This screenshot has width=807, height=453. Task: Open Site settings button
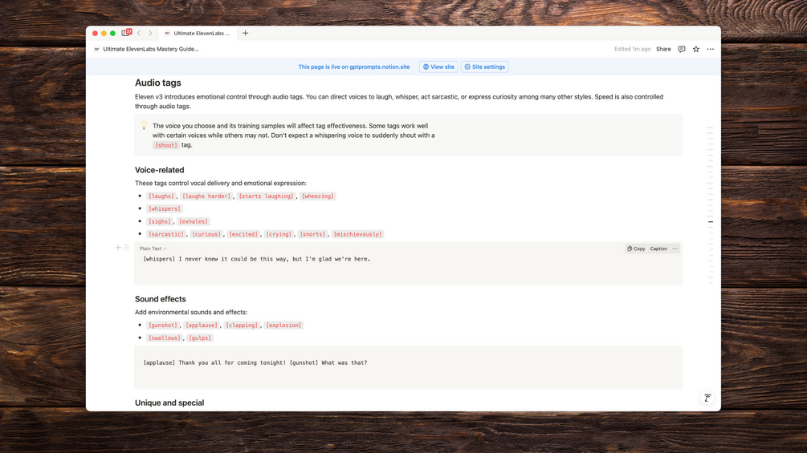[x=484, y=67]
